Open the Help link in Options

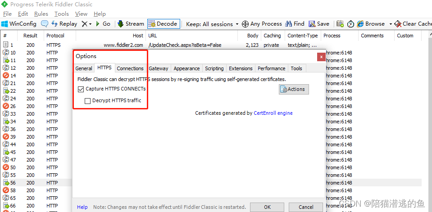point(82,207)
